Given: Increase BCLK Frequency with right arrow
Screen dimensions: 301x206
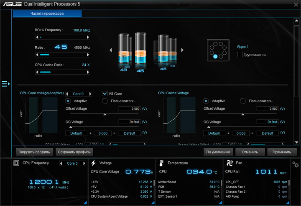Looking at the screenshot, I should [88, 37].
